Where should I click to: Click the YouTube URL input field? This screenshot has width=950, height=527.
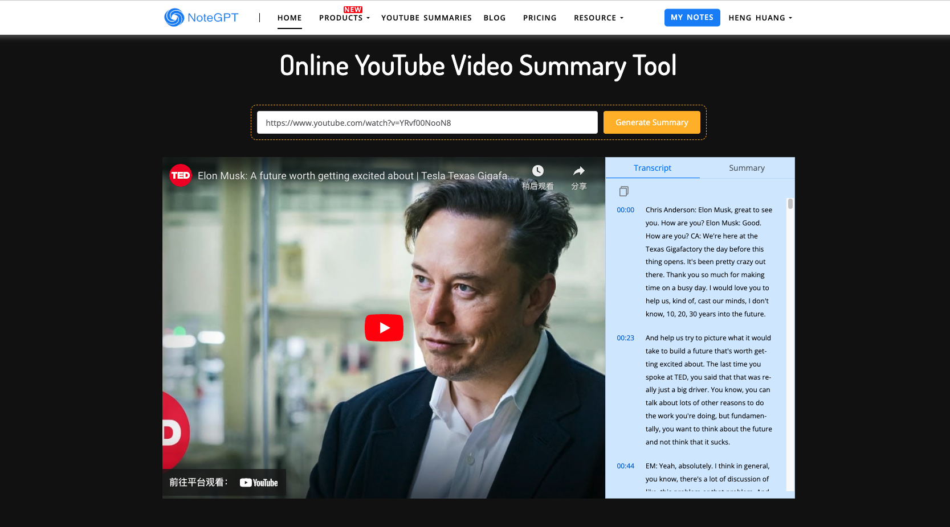tap(427, 122)
